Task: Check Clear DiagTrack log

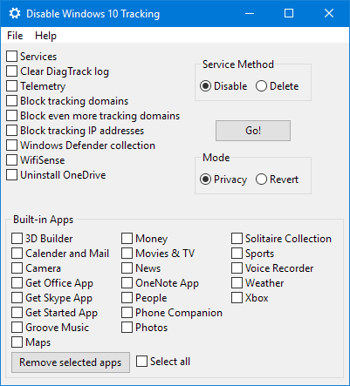Action: point(11,71)
